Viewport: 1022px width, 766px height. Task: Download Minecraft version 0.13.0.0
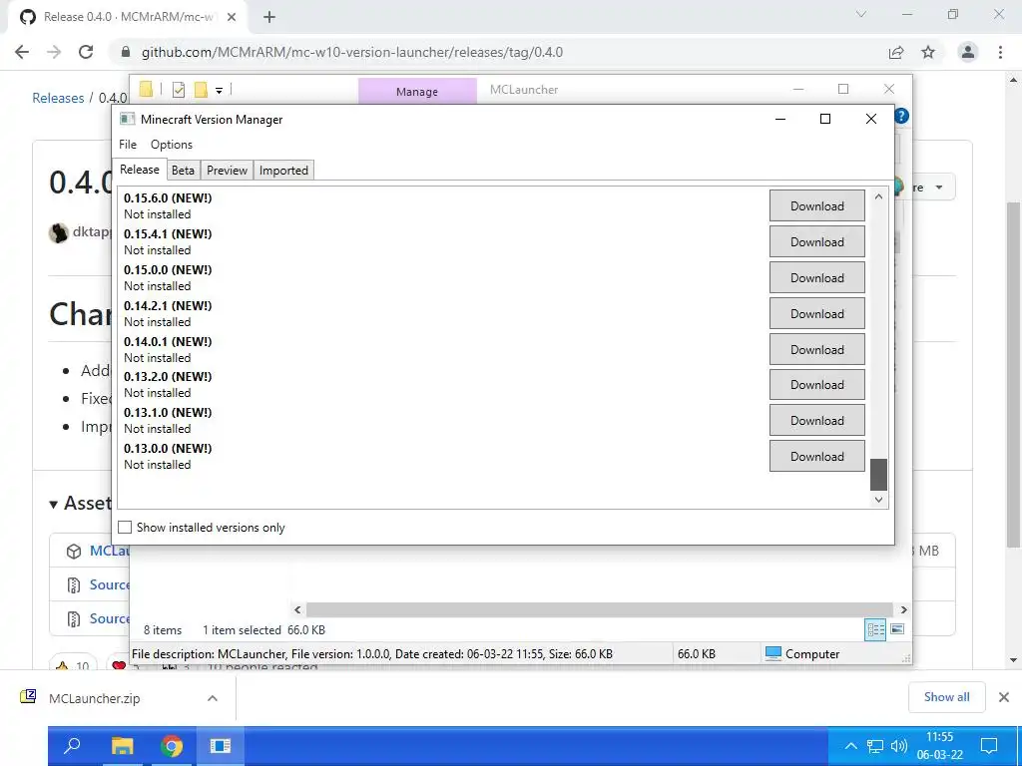click(816, 456)
